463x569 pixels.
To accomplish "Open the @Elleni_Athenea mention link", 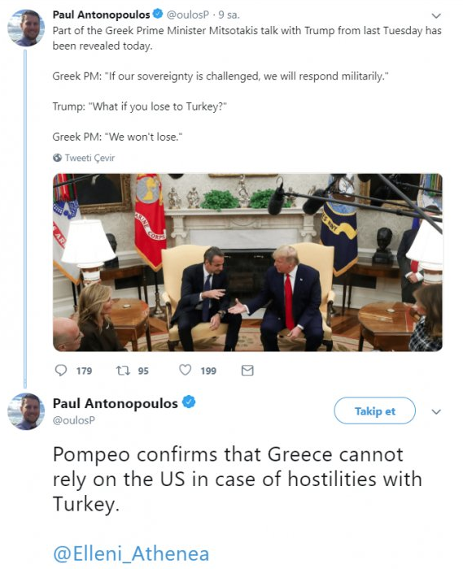I will click(x=131, y=554).
